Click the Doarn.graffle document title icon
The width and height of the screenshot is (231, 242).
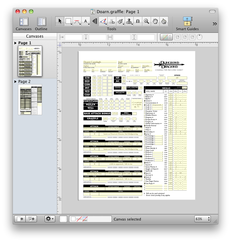click(93, 12)
